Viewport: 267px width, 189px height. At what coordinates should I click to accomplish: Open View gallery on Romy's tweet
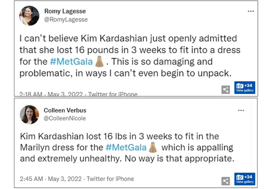click(245, 88)
